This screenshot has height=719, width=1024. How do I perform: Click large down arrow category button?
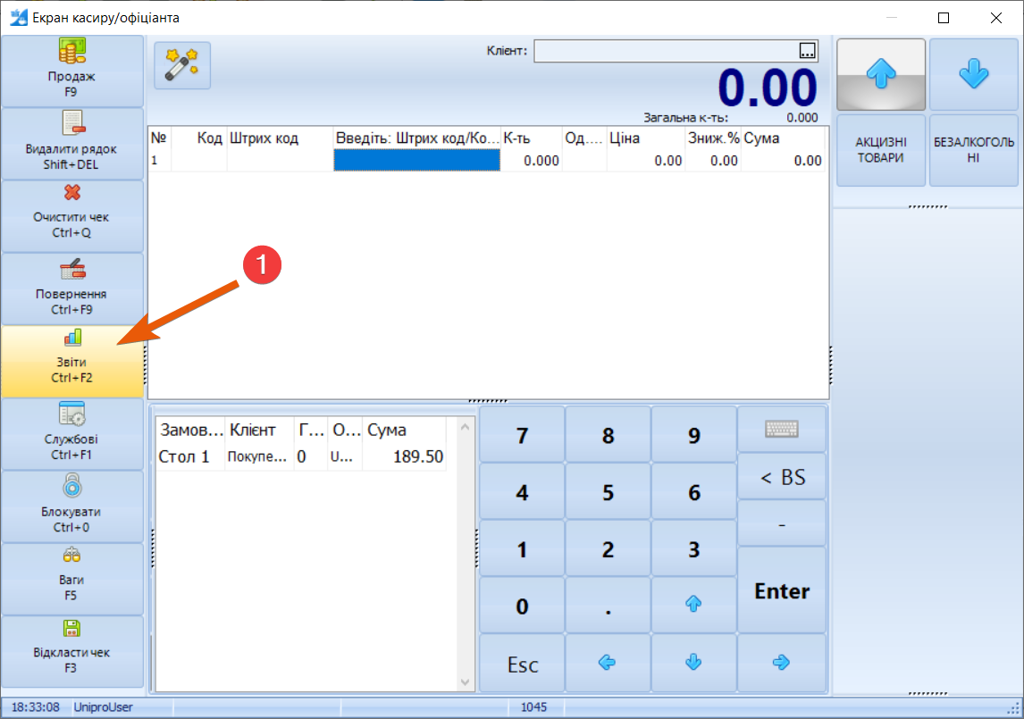tap(973, 75)
